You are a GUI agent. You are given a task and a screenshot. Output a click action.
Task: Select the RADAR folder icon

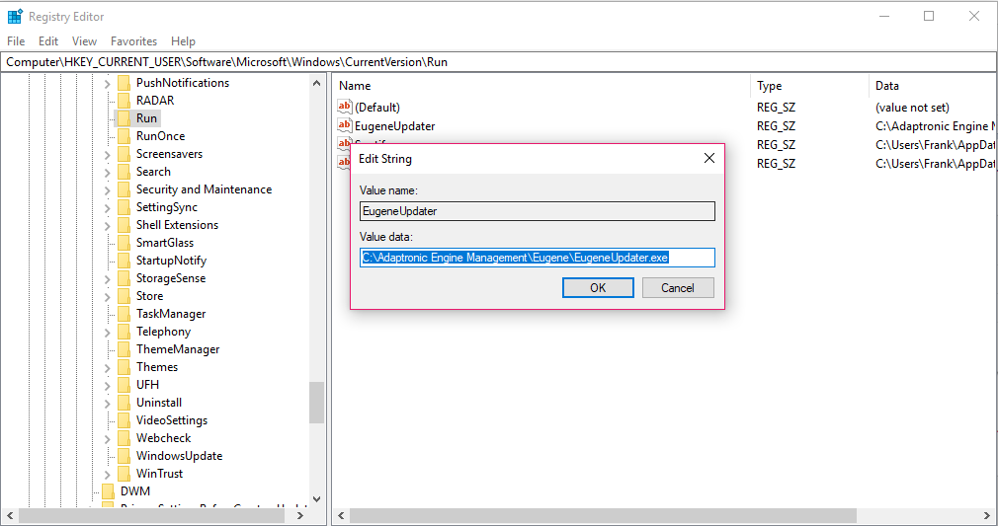click(x=125, y=101)
